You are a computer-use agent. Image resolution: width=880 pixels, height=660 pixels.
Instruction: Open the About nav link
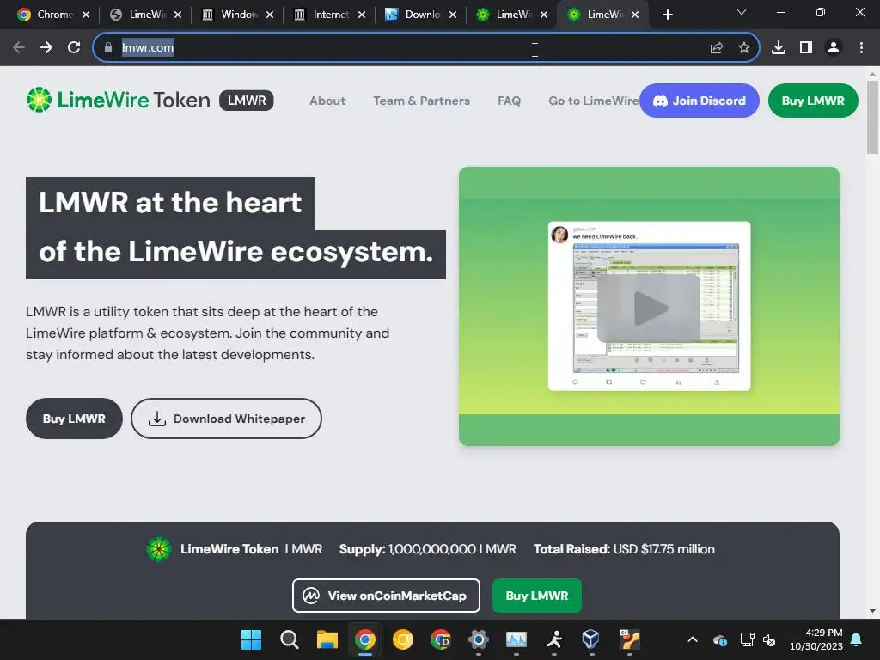click(x=327, y=101)
